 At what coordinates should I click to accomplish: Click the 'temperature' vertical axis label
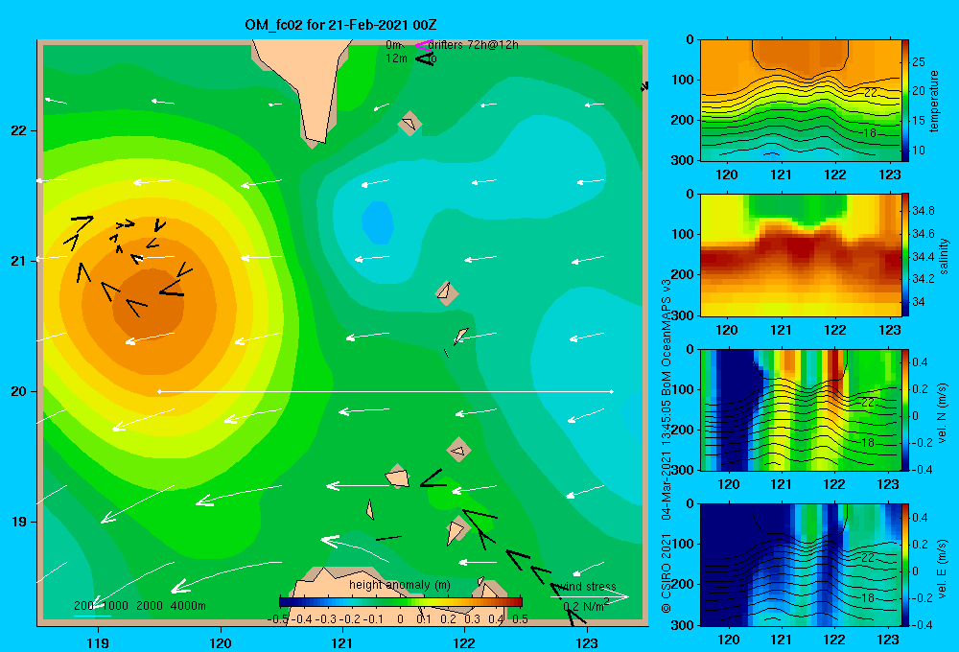tap(934, 101)
